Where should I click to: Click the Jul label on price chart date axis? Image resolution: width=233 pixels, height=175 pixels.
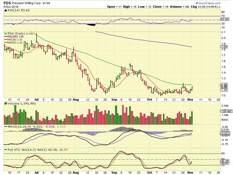(x=36, y=99)
